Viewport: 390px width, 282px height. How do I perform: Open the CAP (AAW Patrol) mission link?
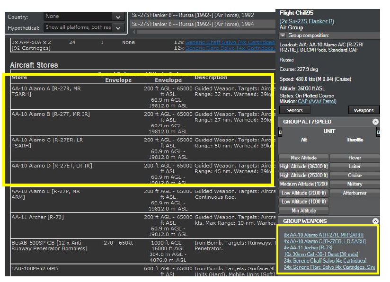[x=317, y=101]
